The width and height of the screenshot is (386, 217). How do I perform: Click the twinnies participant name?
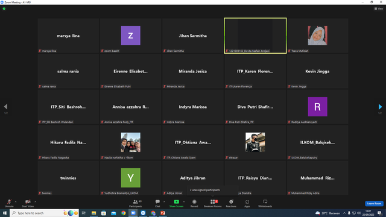coord(68,178)
